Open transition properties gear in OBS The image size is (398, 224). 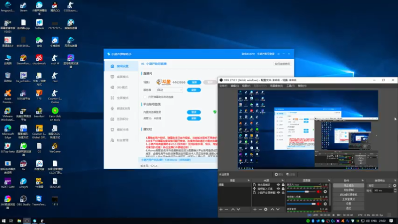(395, 186)
